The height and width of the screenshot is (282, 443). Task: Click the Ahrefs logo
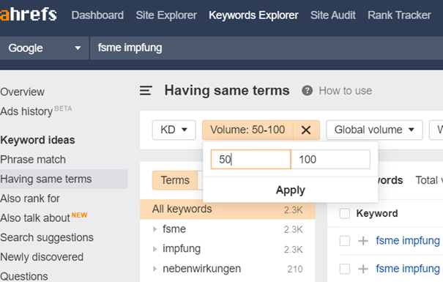coord(29,15)
